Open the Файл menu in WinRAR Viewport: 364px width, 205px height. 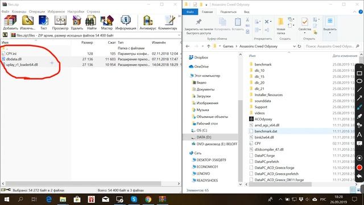(x=5, y=11)
